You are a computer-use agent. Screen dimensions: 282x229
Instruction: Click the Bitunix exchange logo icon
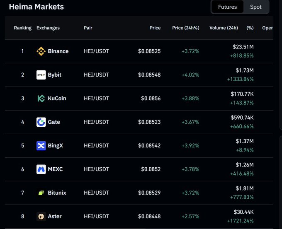pos(41,193)
